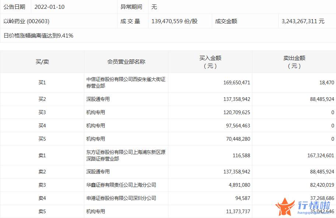
Task: Select volume value 139,470,559 份/股
Action: tap(174, 21)
